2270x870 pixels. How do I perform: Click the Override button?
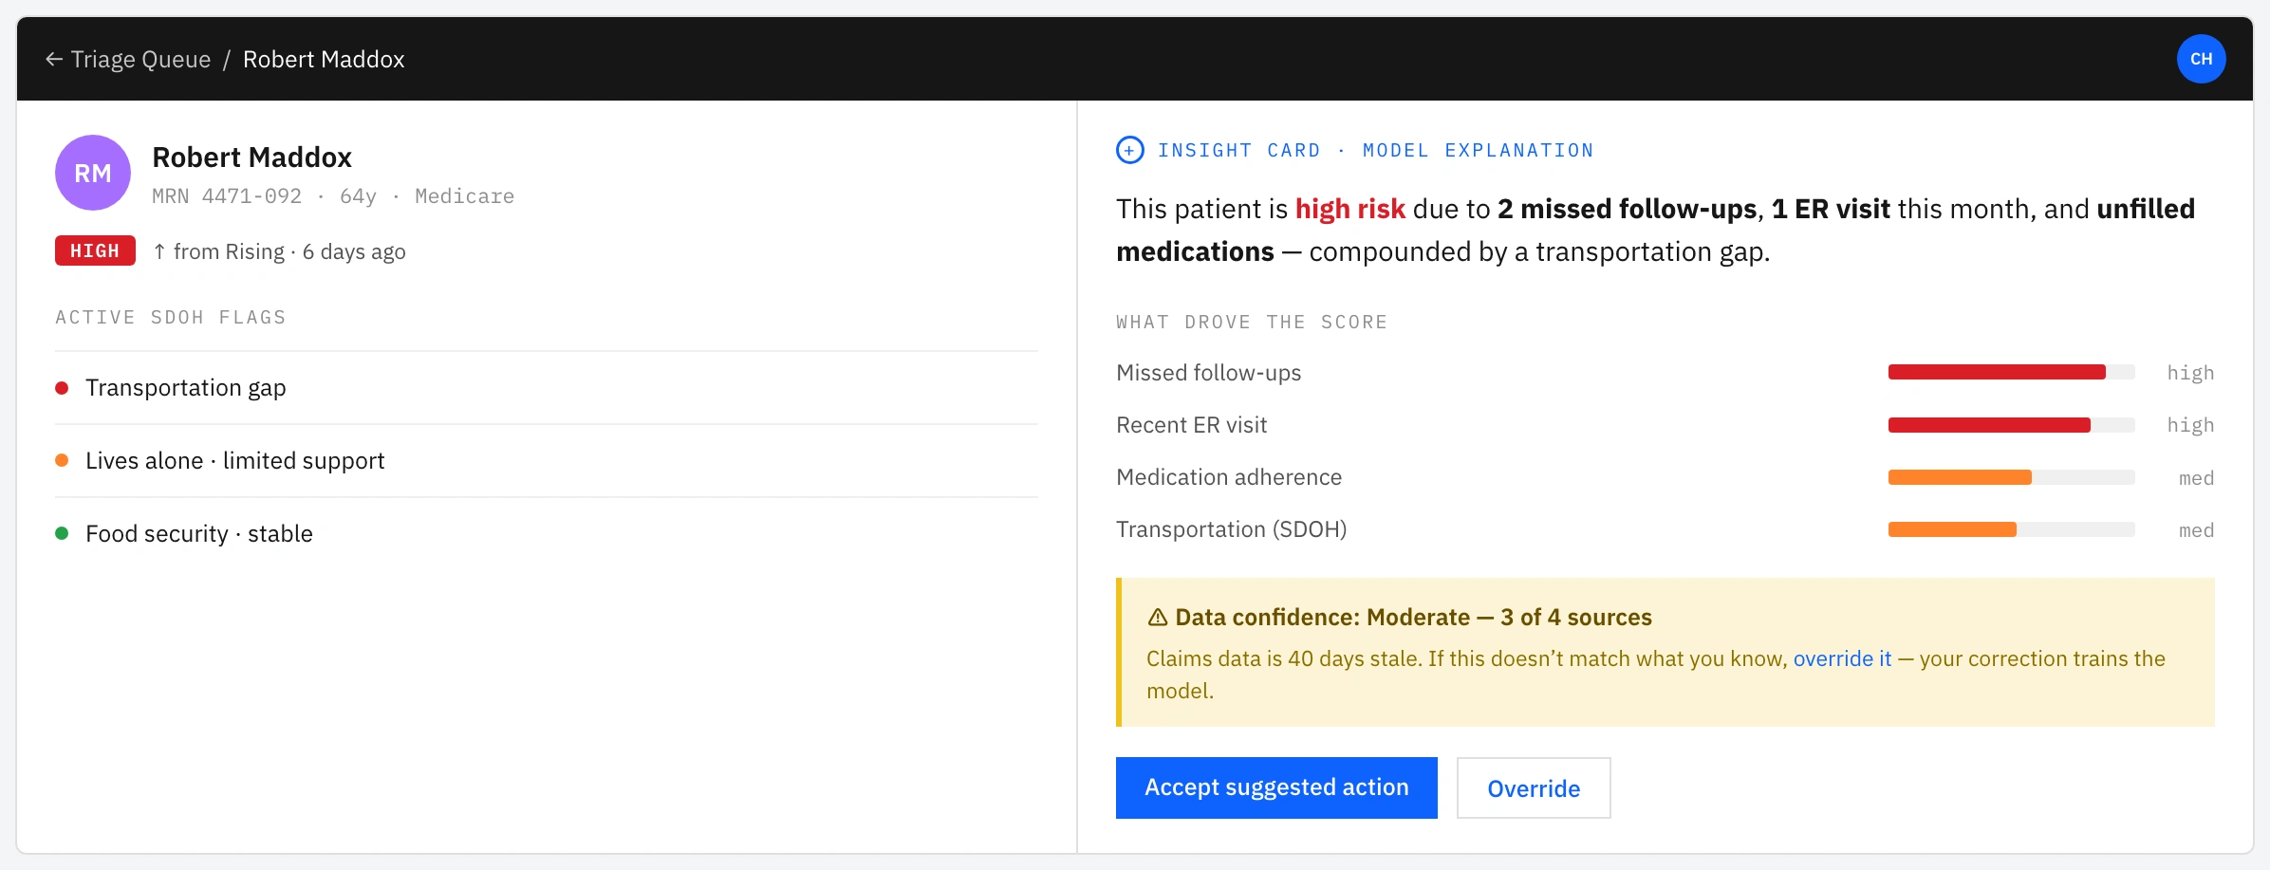1534,787
